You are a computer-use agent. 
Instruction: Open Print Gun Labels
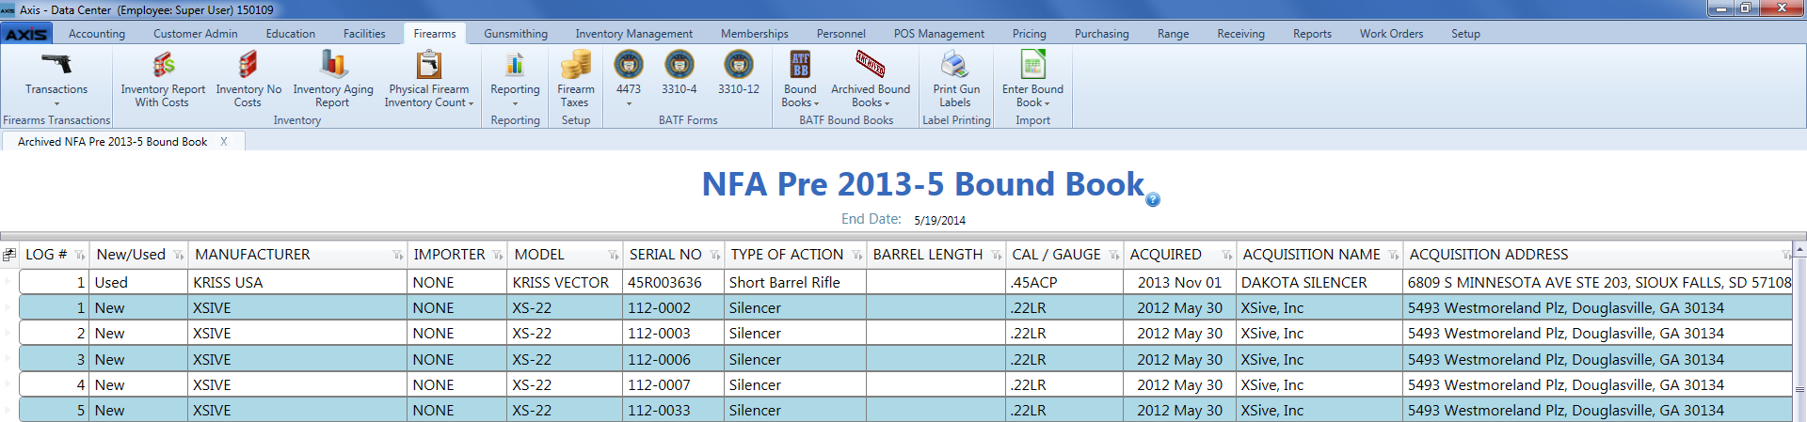coord(956,78)
